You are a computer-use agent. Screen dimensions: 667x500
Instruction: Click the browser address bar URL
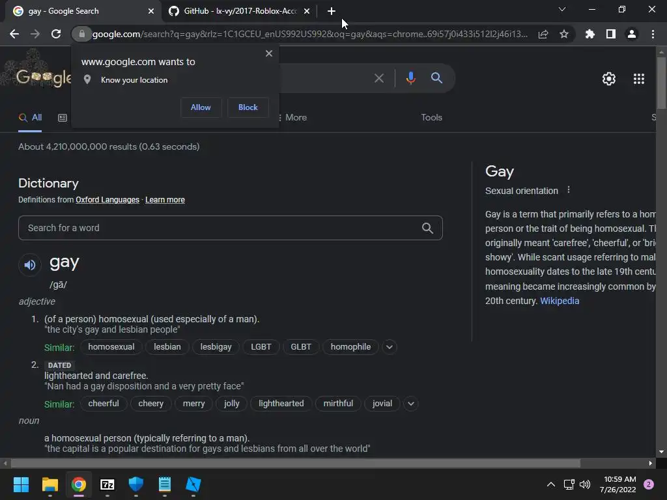tap(309, 34)
